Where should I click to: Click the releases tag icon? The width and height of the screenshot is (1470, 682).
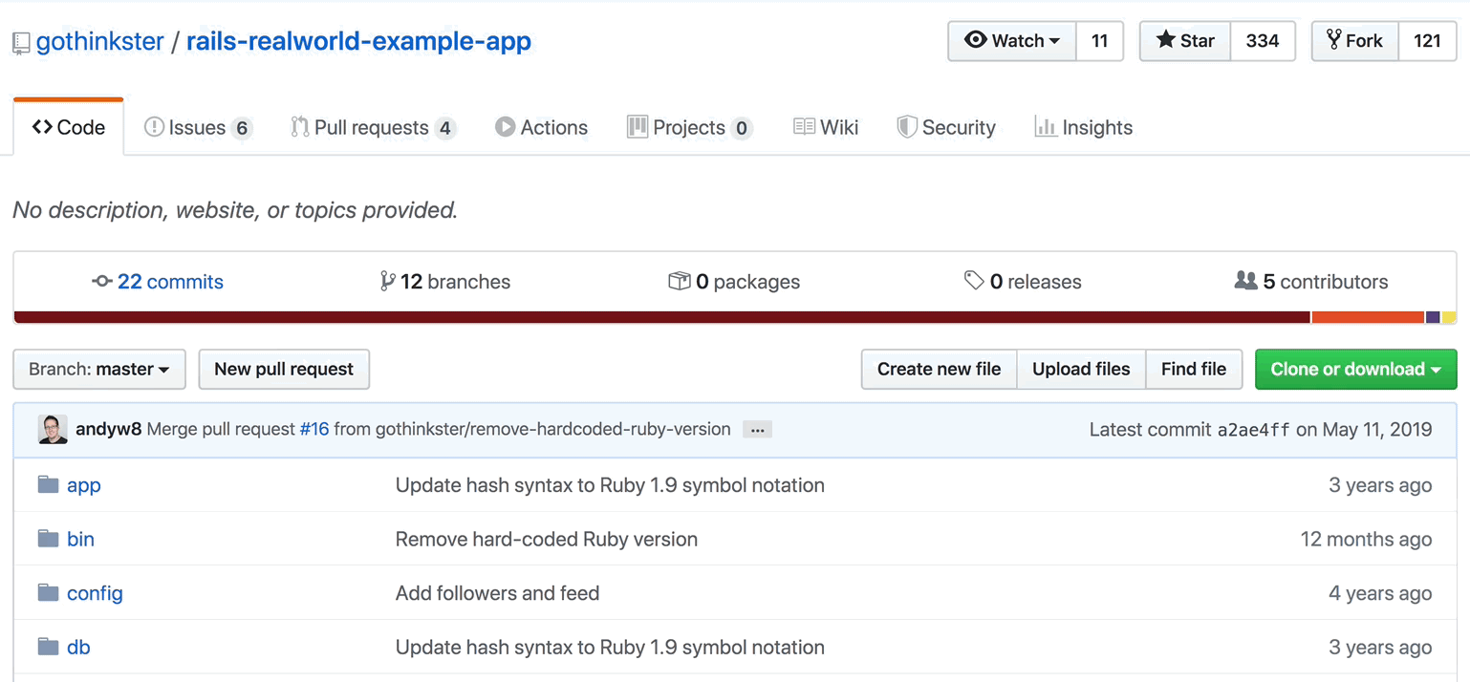974,281
